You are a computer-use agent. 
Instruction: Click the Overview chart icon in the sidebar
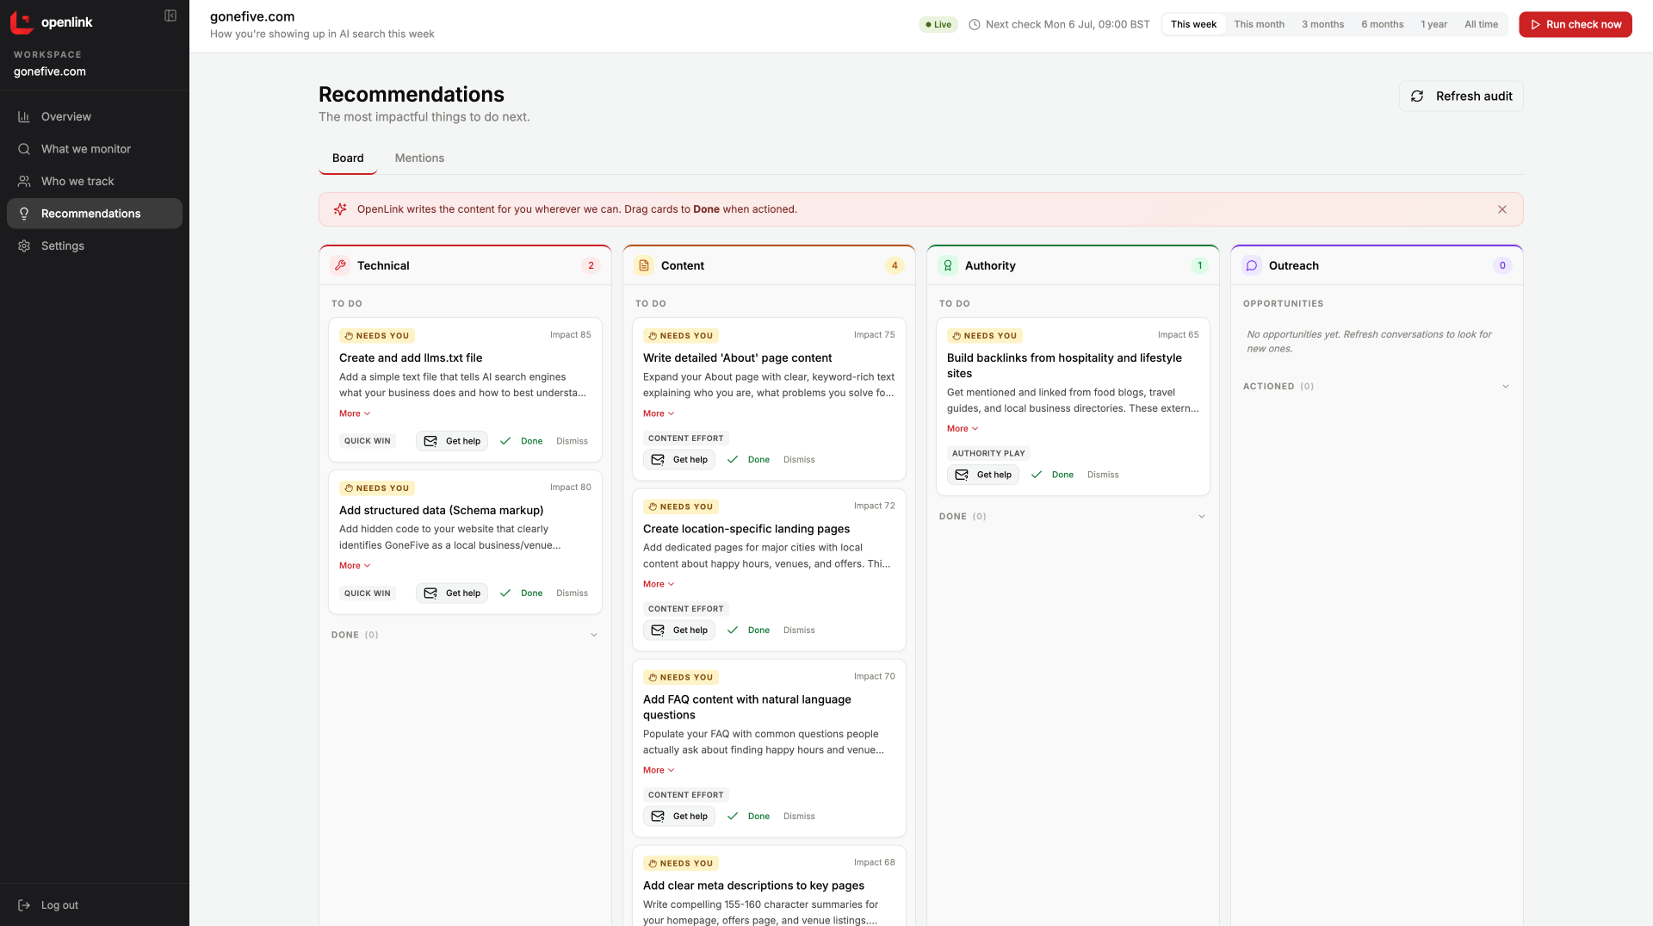click(24, 117)
